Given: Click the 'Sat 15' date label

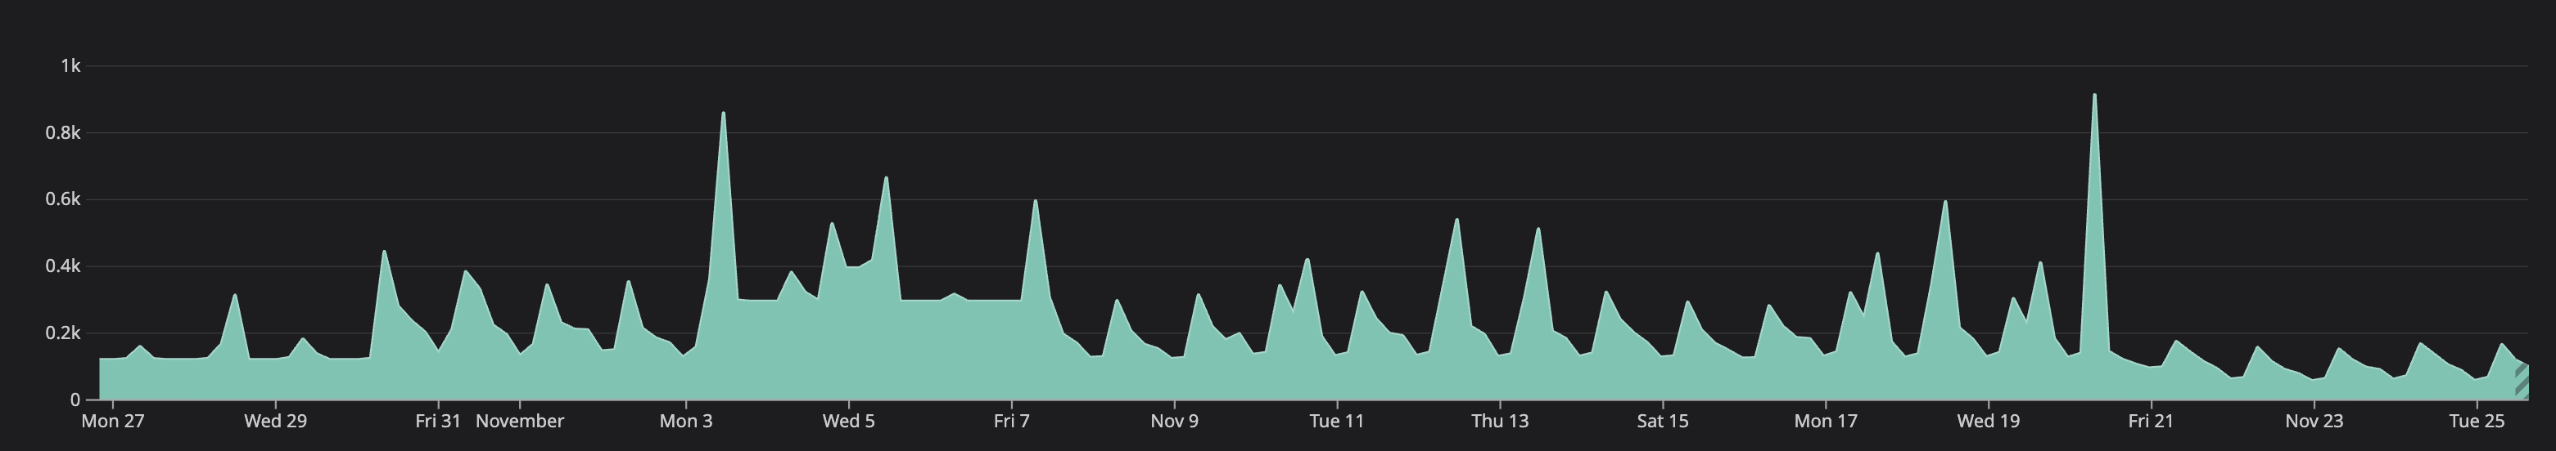Looking at the screenshot, I should point(1662,420).
